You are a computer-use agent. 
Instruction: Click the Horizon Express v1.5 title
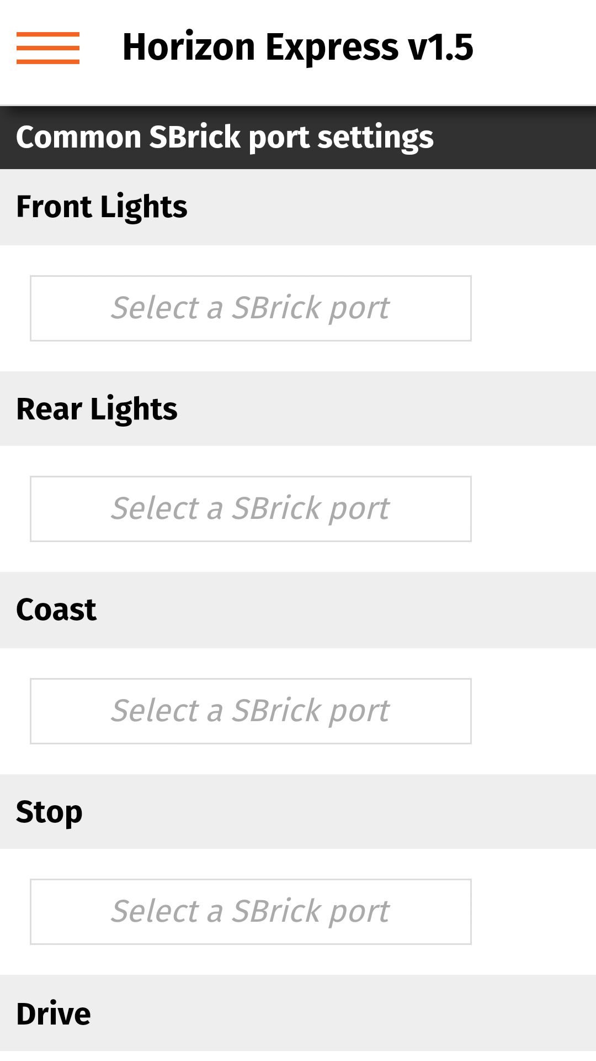click(x=298, y=47)
